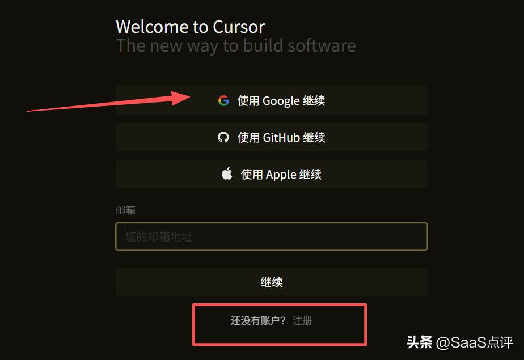Click the 头条 watermark logo text
This screenshot has height=360, width=524.
point(420,342)
